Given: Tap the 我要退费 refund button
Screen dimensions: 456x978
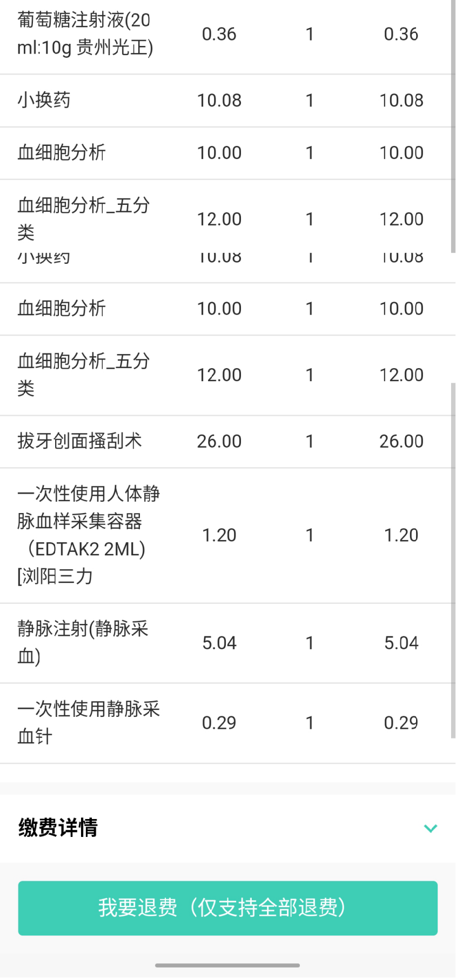Looking at the screenshot, I should point(227,908).
